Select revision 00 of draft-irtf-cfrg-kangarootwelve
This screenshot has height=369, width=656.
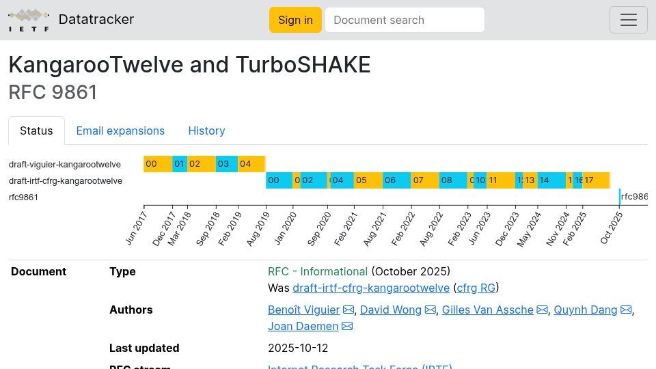[x=279, y=180]
